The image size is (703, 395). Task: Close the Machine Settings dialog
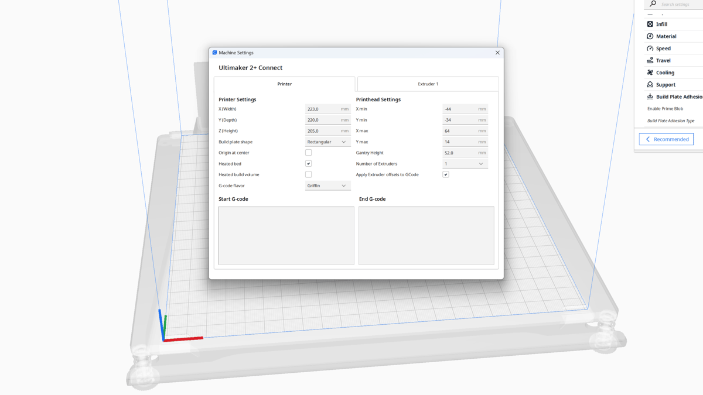click(497, 53)
